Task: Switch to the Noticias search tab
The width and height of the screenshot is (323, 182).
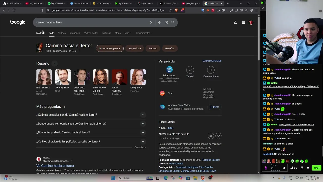Action: (x=106, y=33)
